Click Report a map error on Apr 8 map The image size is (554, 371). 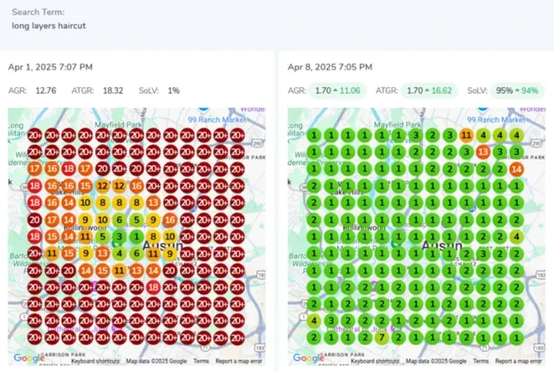519,361
